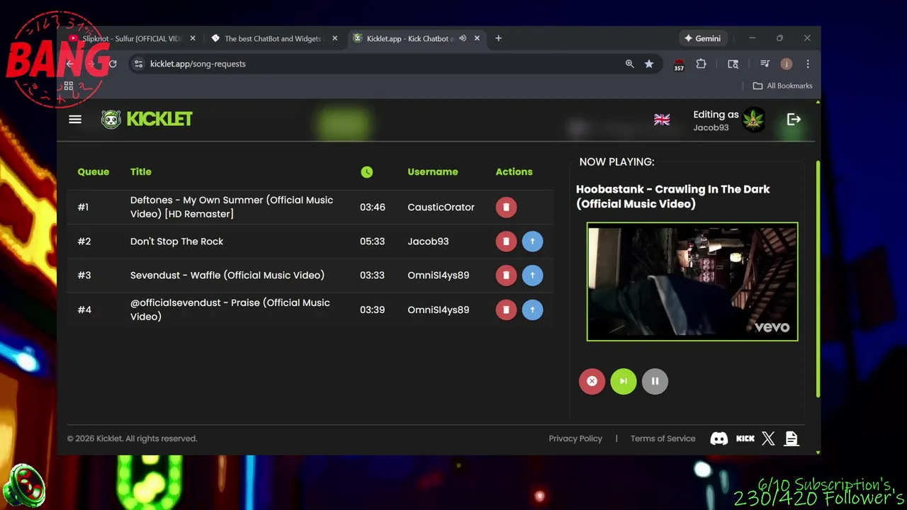Screen dimensions: 907x510
Task: Click the Username column header
Action: pos(433,172)
